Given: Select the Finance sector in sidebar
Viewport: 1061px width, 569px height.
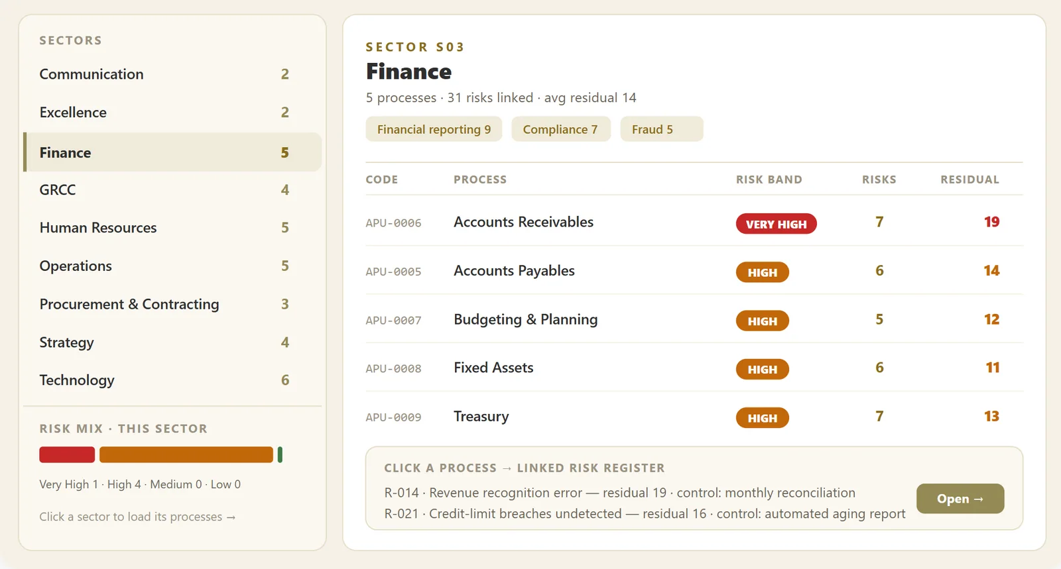Looking at the screenshot, I should 172,152.
